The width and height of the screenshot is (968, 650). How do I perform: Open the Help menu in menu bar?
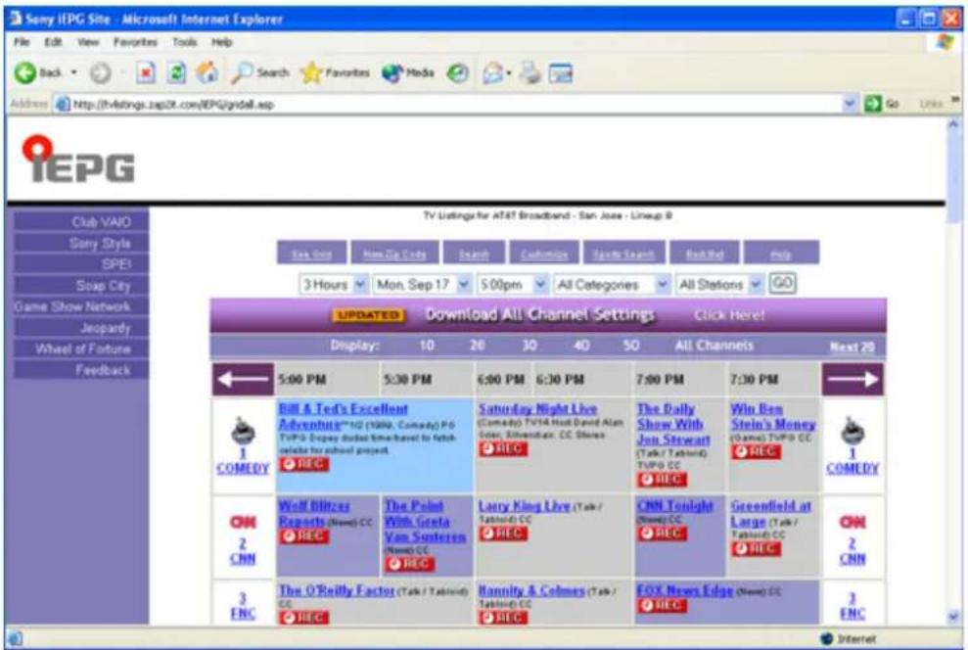point(221,42)
